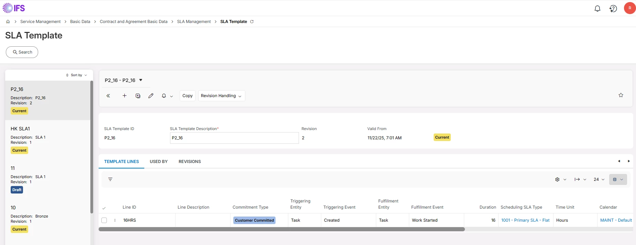Toggle select-all rows checkmark in table header
636x245 pixels.
click(x=104, y=208)
